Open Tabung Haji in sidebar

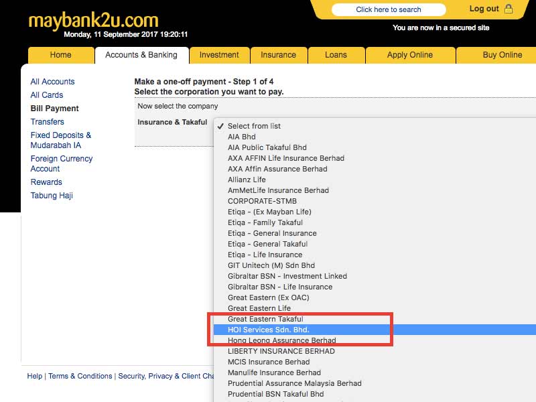[x=52, y=196]
